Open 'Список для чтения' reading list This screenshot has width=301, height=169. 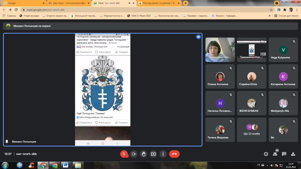tap(286, 16)
